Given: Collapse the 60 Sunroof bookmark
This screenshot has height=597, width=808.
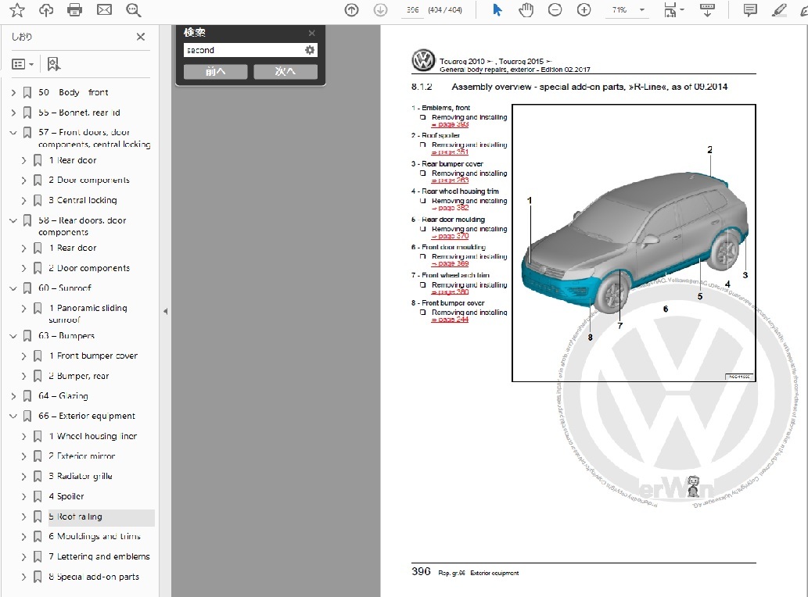Looking at the screenshot, I should click(x=13, y=288).
